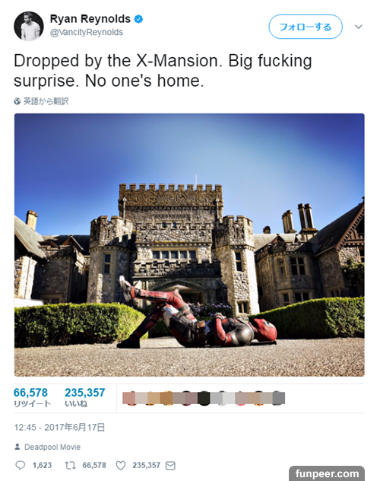Click the funpeer.com watermark
The width and height of the screenshot is (380, 481).
(327, 473)
